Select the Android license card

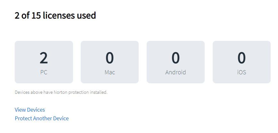[x=176, y=62]
